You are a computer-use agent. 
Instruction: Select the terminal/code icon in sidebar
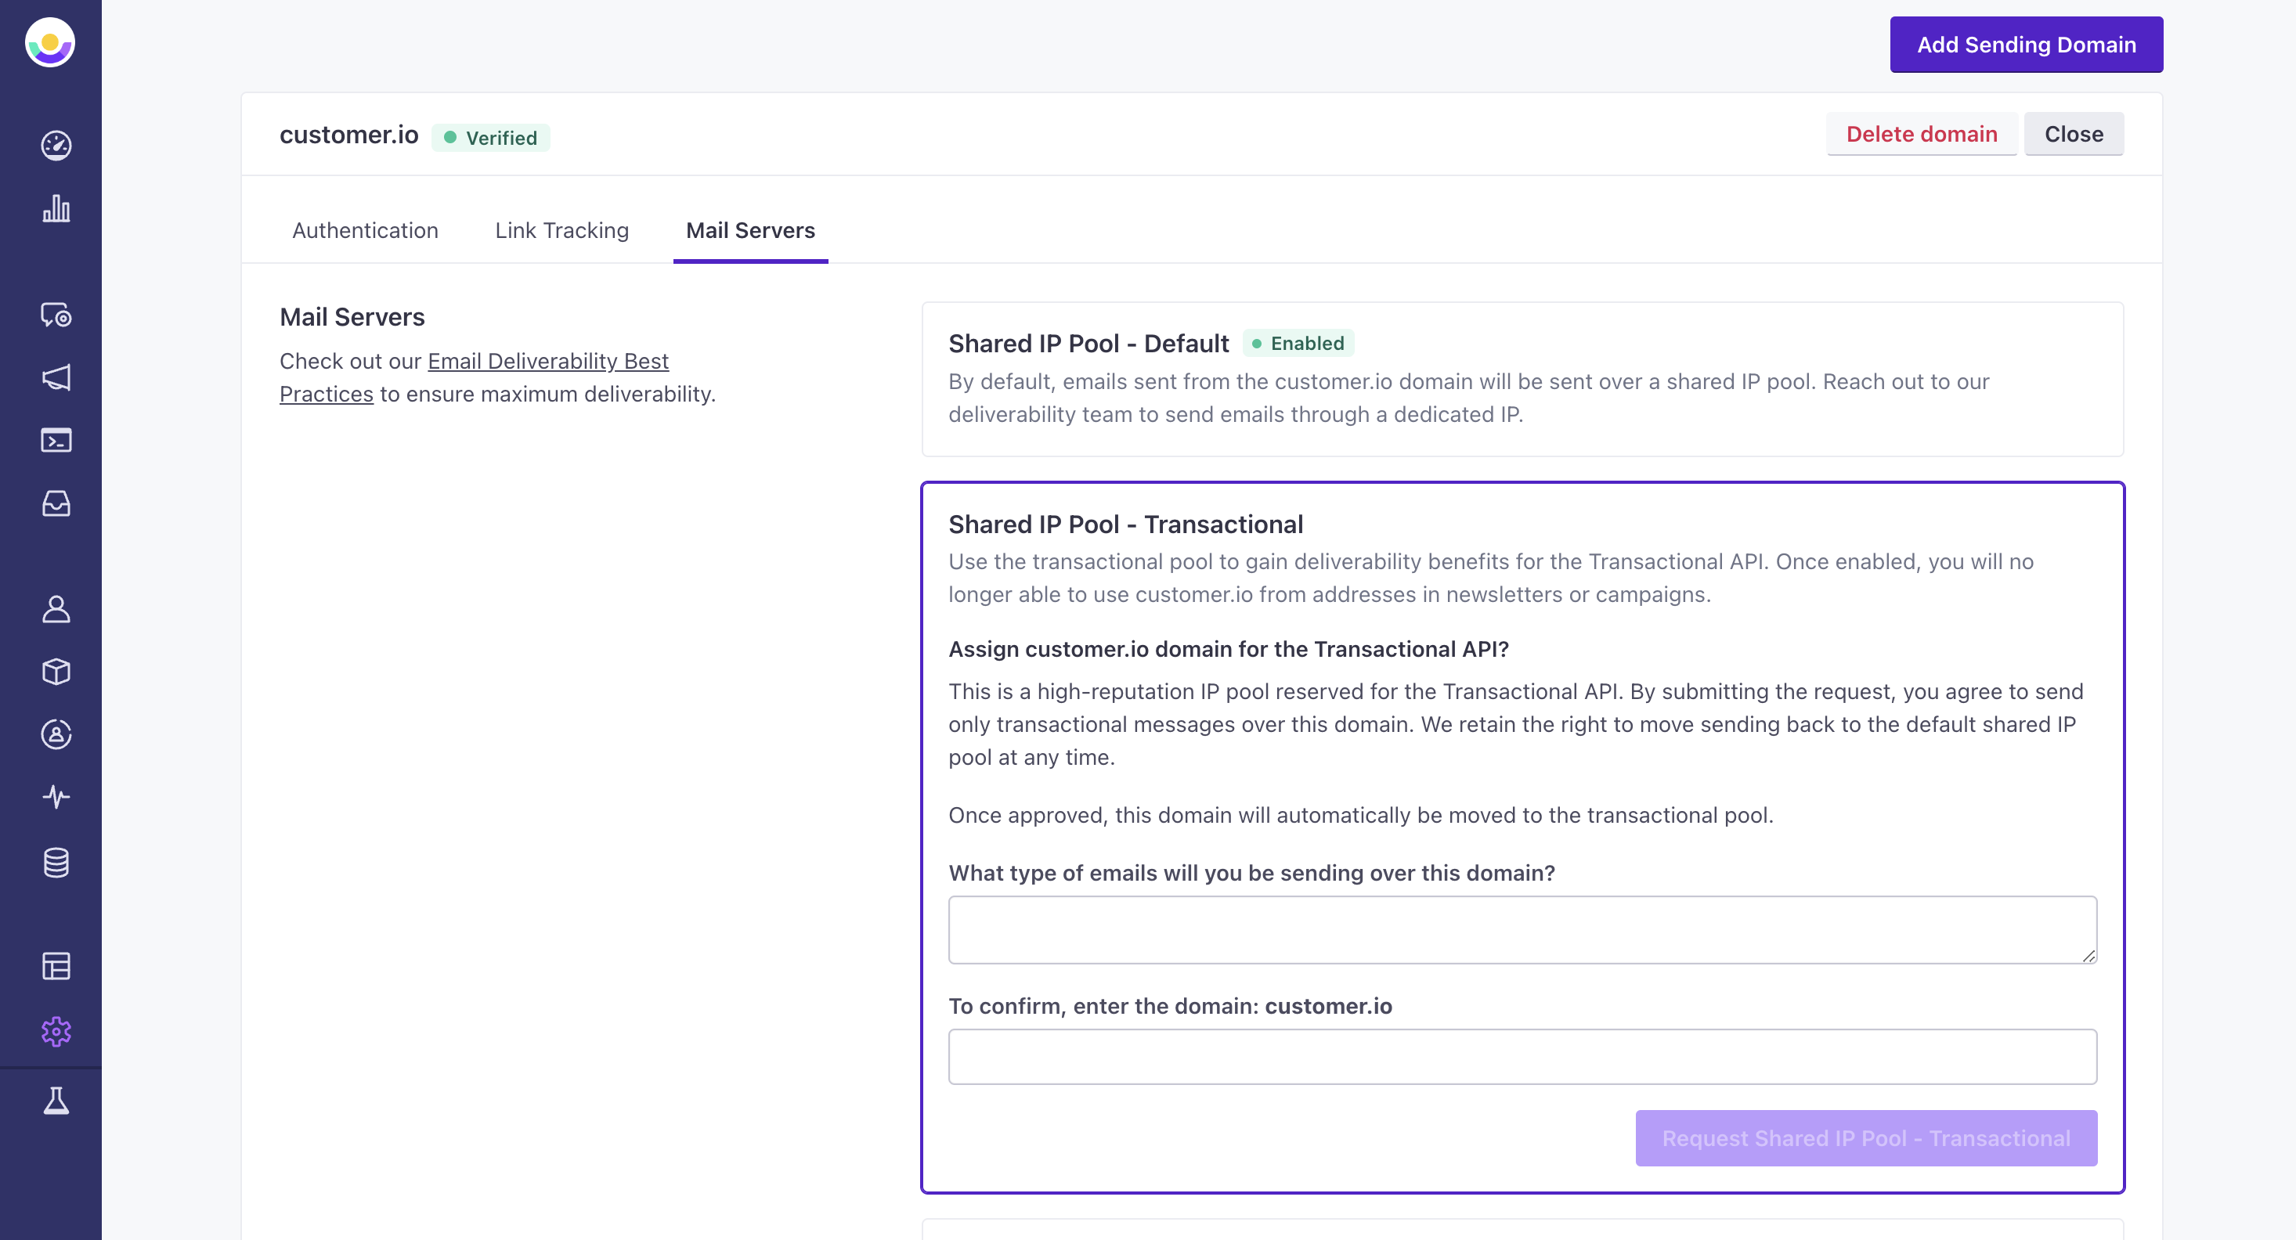coord(53,442)
